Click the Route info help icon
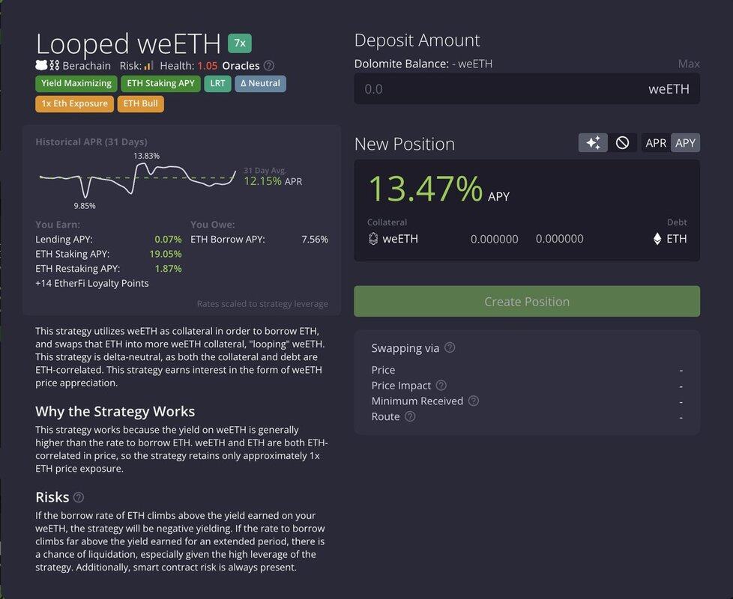 [410, 417]
